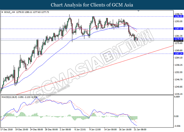Click the 2 Jan 08:00 time label
The width and height of the screenshot is (184, 132).
pos(65,130)
